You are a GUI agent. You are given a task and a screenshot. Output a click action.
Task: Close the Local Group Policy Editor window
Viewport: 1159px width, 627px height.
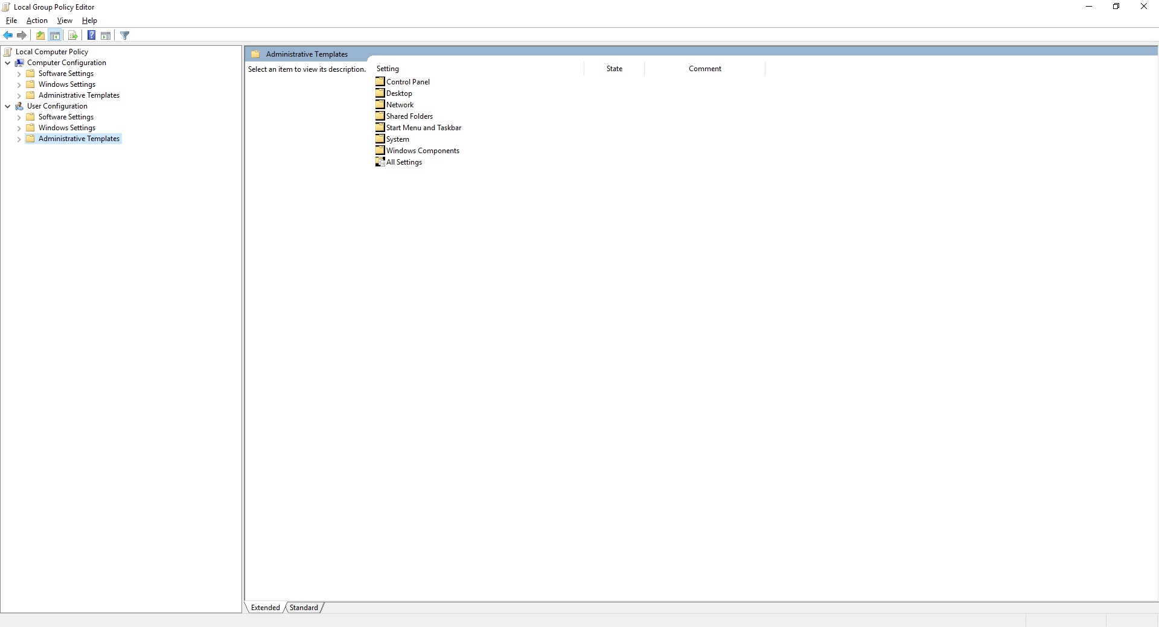(x=1144, y=7)
